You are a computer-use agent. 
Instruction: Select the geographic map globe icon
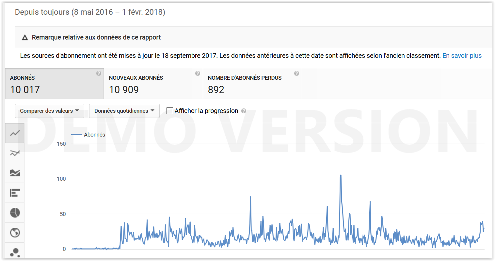[x=15, y=233]
